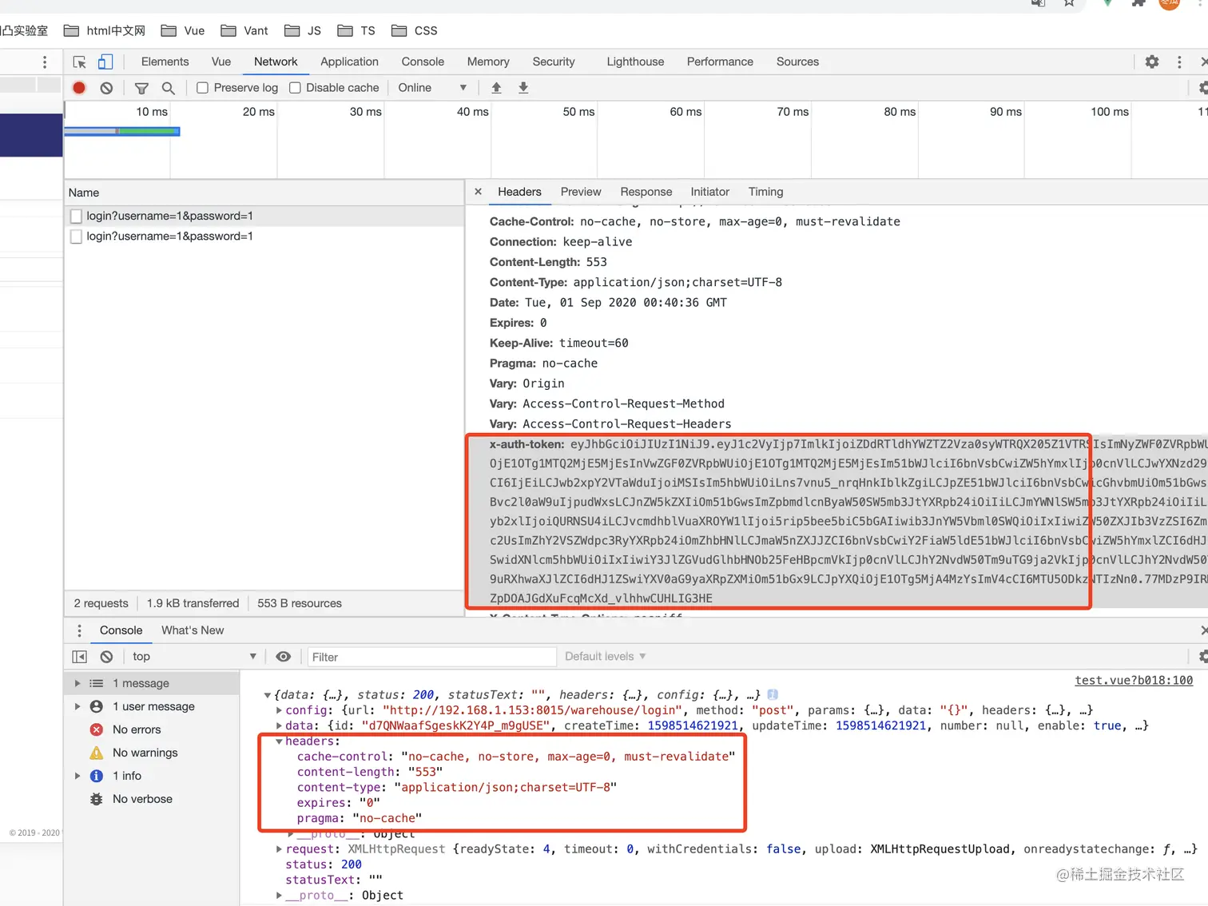Open the Response tab of the request
Screen dimensions: 1208x906
tap(646, 192)
